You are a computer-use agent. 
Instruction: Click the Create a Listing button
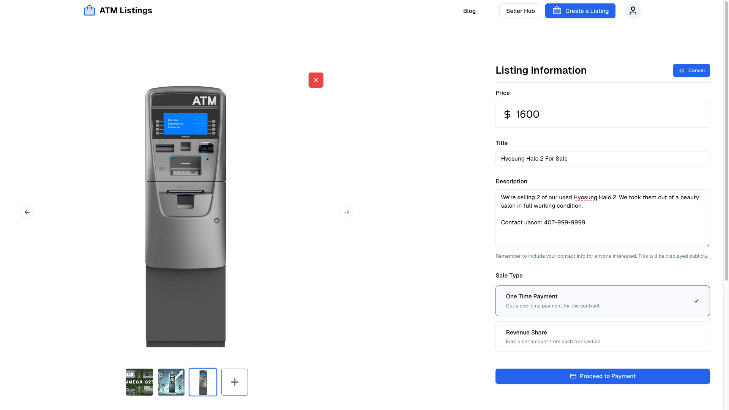pyautogui.click(x=580, y=11)
